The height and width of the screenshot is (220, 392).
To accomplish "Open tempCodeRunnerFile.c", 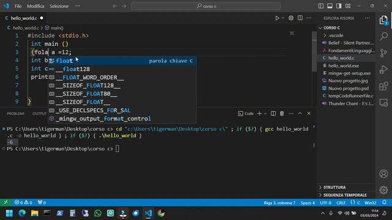I will tap(346, 96).
